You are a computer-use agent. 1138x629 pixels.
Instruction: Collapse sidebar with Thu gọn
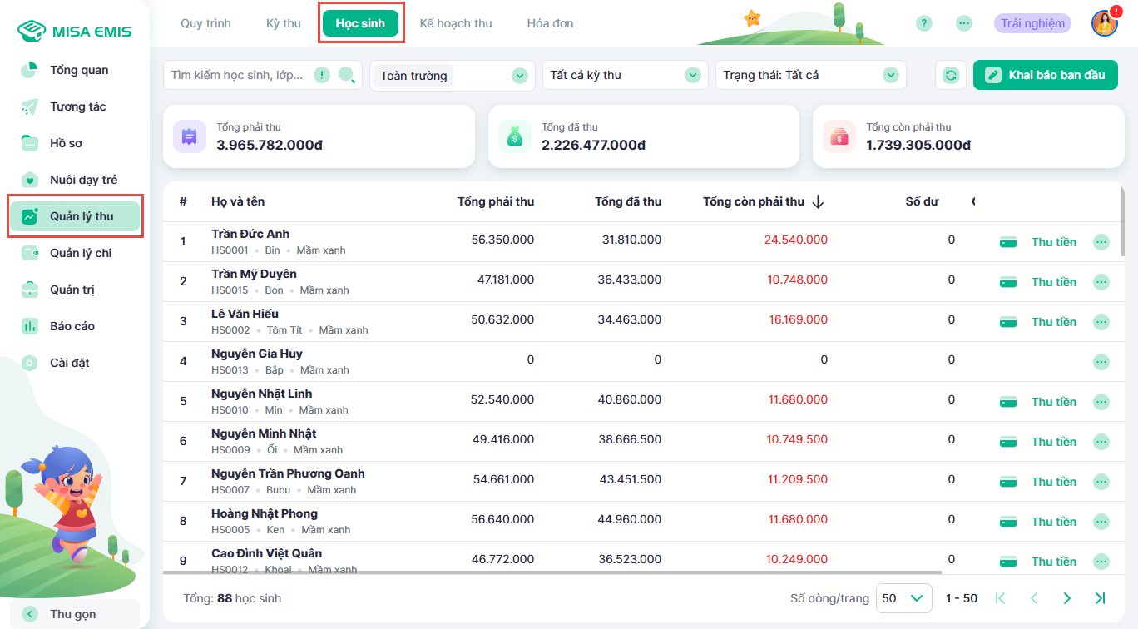(73, 614)
